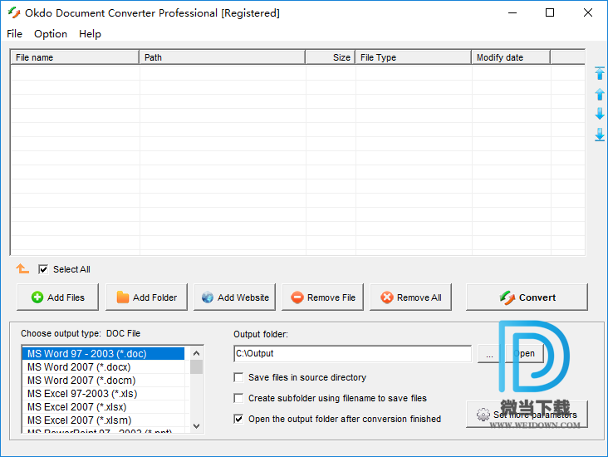
Task: Click the Add Website button
Action: pyautogui.click(x=234, y=297)
